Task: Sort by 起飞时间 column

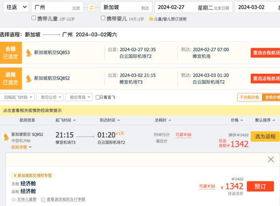Action: (x=65, y=120)
